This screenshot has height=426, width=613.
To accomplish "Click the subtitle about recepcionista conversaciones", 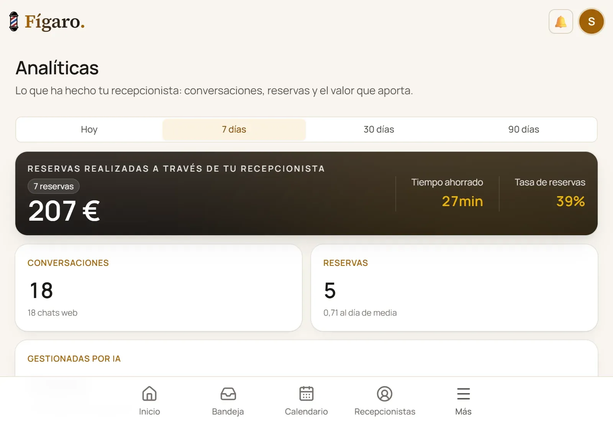I will point(214,91).
